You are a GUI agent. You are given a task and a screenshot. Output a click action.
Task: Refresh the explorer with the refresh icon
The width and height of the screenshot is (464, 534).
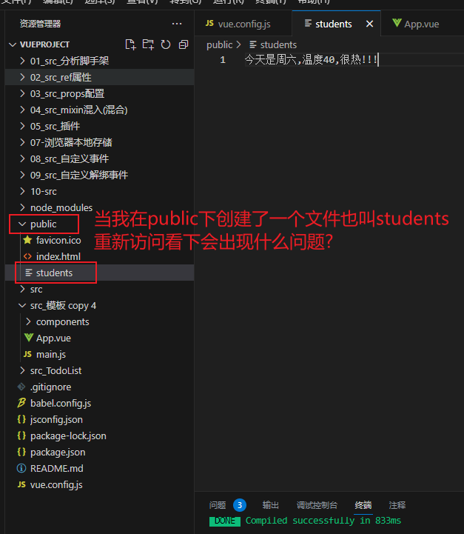point(166,44)
